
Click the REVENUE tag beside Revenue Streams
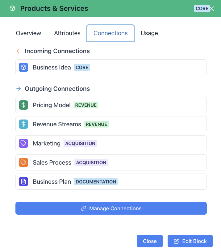pyautogui.click(x=96, y=124)
